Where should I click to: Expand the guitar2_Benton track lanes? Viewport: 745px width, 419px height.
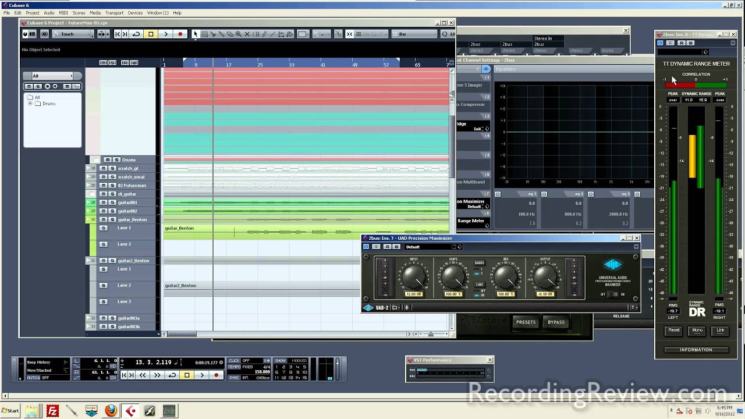[88, 261]
